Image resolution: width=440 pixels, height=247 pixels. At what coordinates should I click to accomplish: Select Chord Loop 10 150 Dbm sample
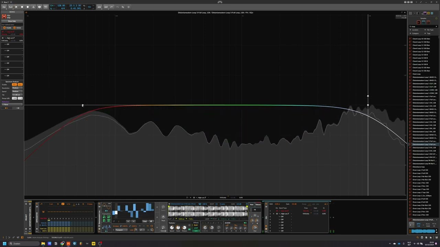tap(421, 39)
